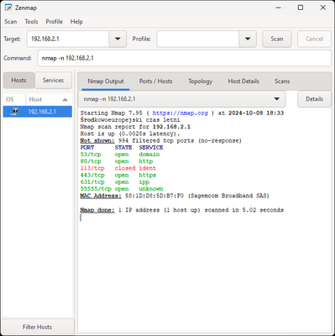Click the STATE column header in output

point(123,148)
